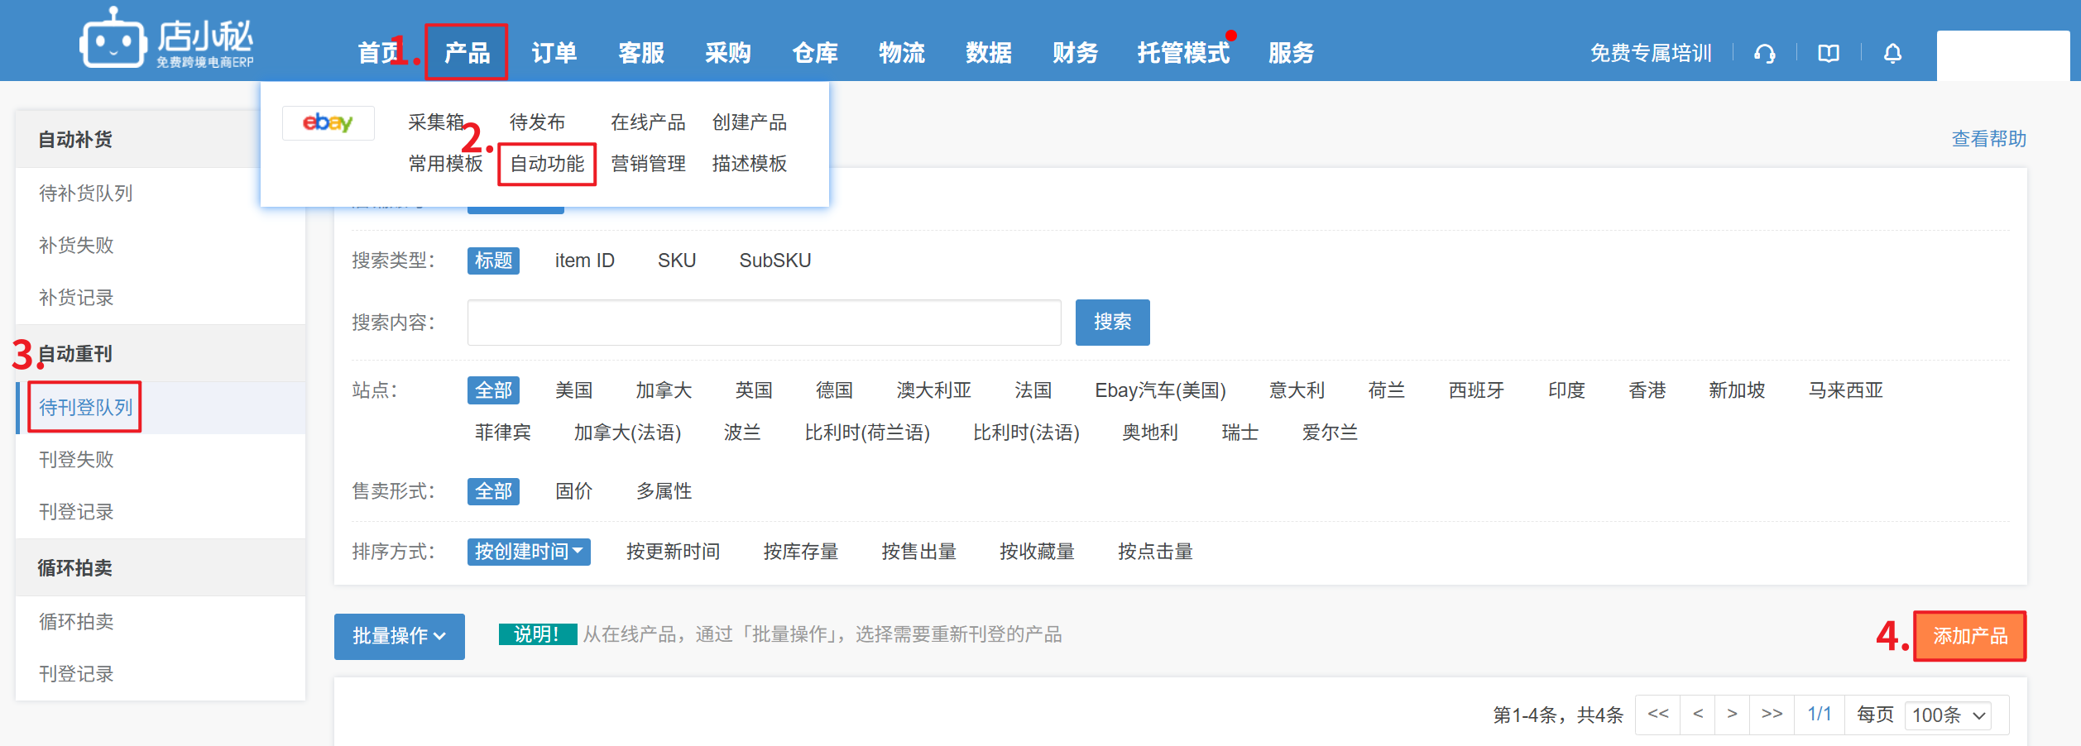Open customer support headset icon
The image size is (2081, 746).
[1764, 54]
